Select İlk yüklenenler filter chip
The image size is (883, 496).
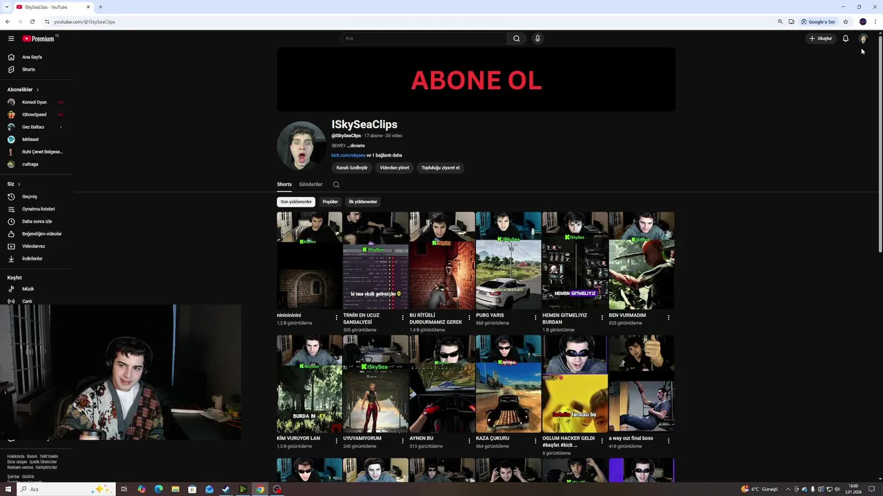pyautogui.click(x=363, y=202)
